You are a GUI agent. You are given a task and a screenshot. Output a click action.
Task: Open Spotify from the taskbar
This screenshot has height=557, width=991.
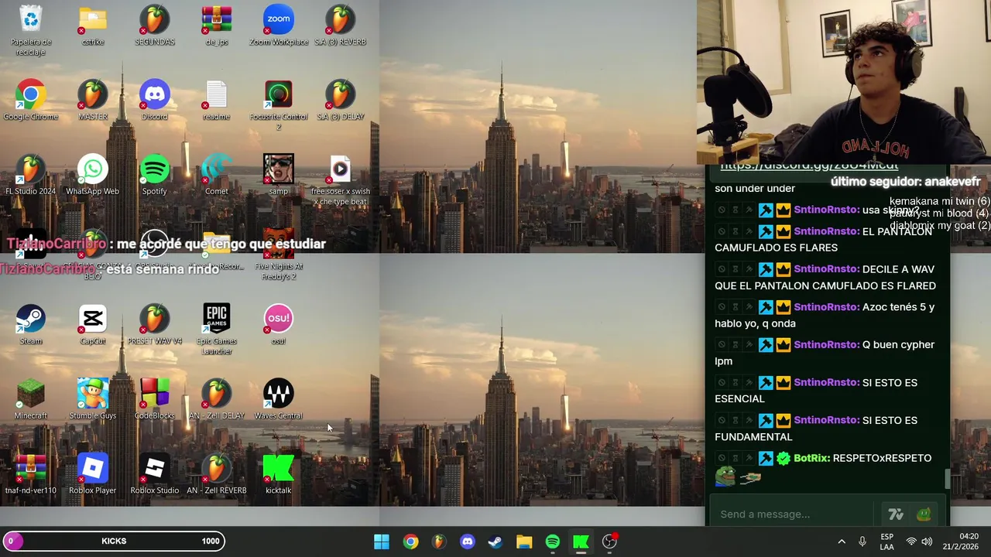pyautogui.click(x=552, y=542)
